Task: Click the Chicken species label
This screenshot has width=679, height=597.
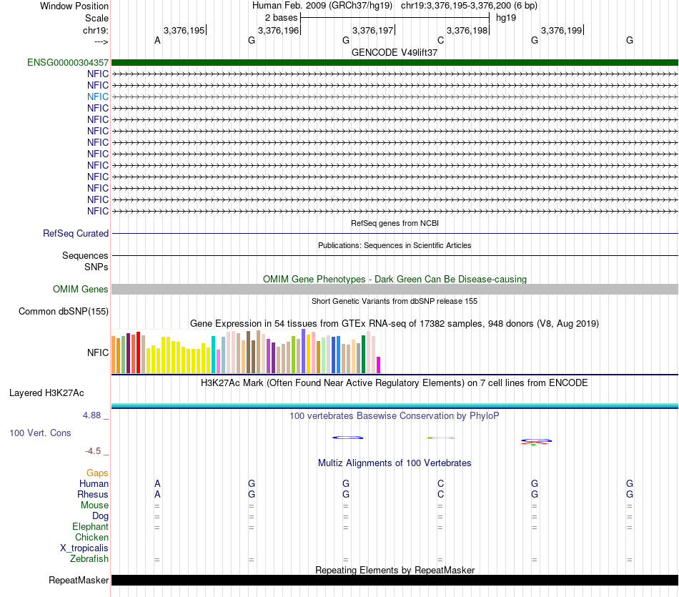Action: (91, 537)
